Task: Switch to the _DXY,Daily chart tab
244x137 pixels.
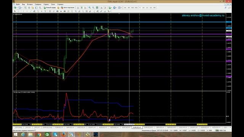Action: (x=18, y=127)
